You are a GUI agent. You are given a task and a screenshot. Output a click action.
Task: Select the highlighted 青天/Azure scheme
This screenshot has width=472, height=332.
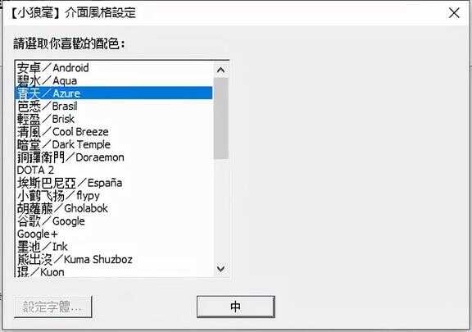pyautogui.click(x=114, y=93)
